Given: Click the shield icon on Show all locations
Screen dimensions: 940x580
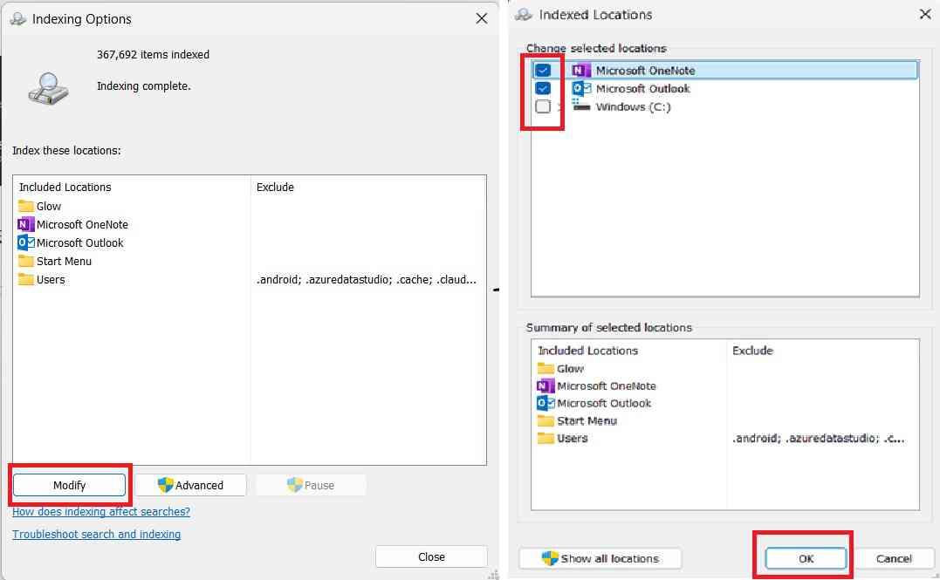Looking at the screenshot, I should (x=550, y=558).
